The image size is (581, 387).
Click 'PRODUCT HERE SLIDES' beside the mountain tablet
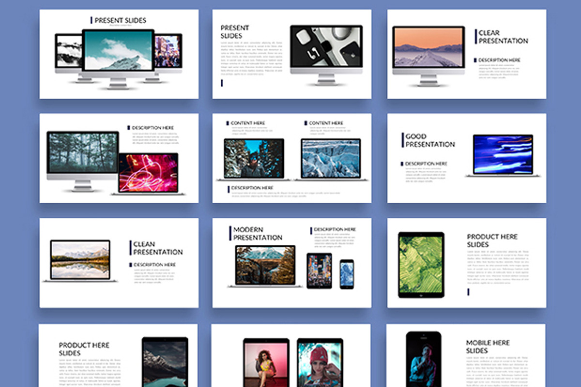[x=84, y=349]
